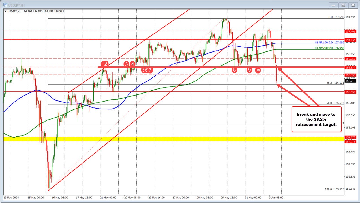Viewport: 360px width, 203px height.
Task: Select the 154.878 red price label
Action: pyautogui.click(x=350, y=137)
